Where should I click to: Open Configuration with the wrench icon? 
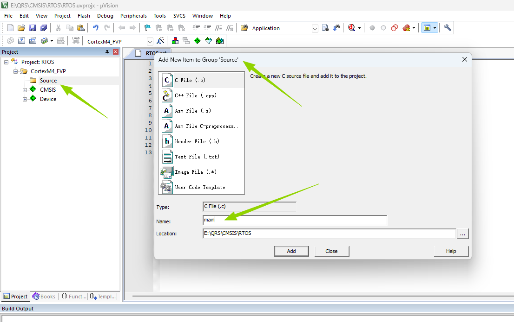tap(448, 28)
